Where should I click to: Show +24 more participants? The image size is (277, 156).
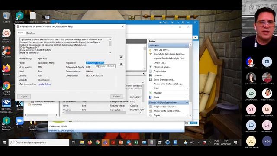point(267,141)
